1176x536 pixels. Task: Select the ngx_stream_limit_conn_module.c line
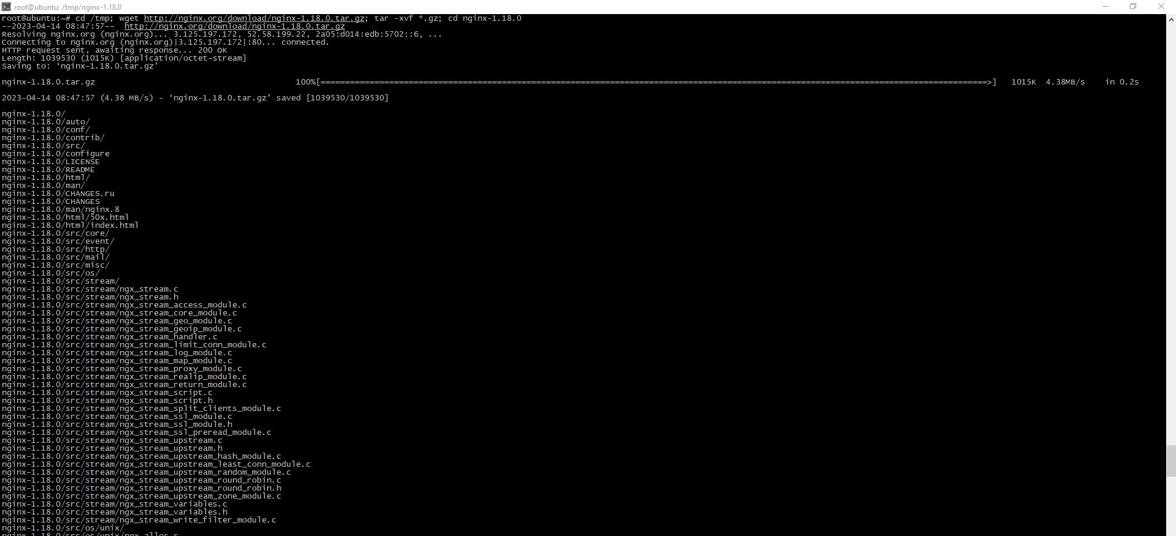pos(134,345)
